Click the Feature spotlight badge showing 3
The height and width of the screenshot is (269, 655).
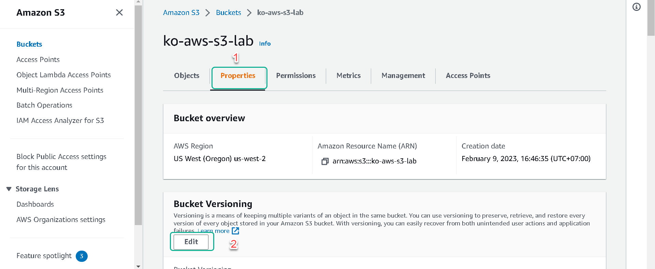click(x=82, y=256)
